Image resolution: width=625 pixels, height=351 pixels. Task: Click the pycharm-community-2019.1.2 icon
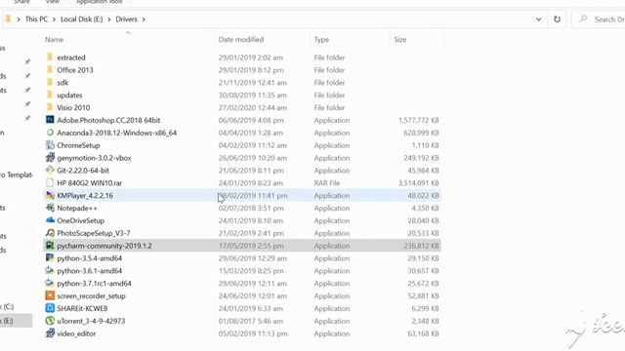coord(50,246)
